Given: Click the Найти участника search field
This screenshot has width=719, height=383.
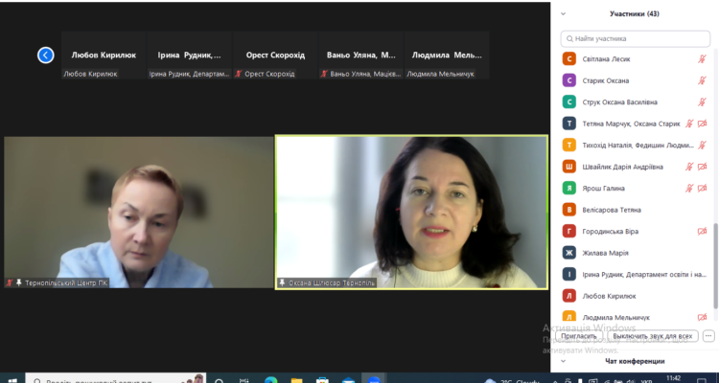Looking at the screenshot, I should click(635, 39).
